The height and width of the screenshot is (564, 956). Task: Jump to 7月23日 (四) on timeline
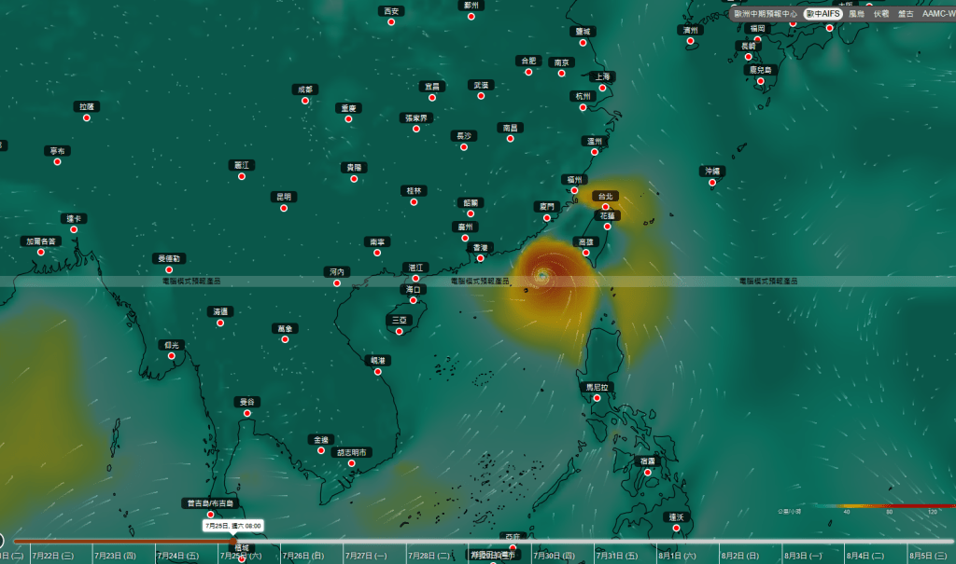coord(115,556)
